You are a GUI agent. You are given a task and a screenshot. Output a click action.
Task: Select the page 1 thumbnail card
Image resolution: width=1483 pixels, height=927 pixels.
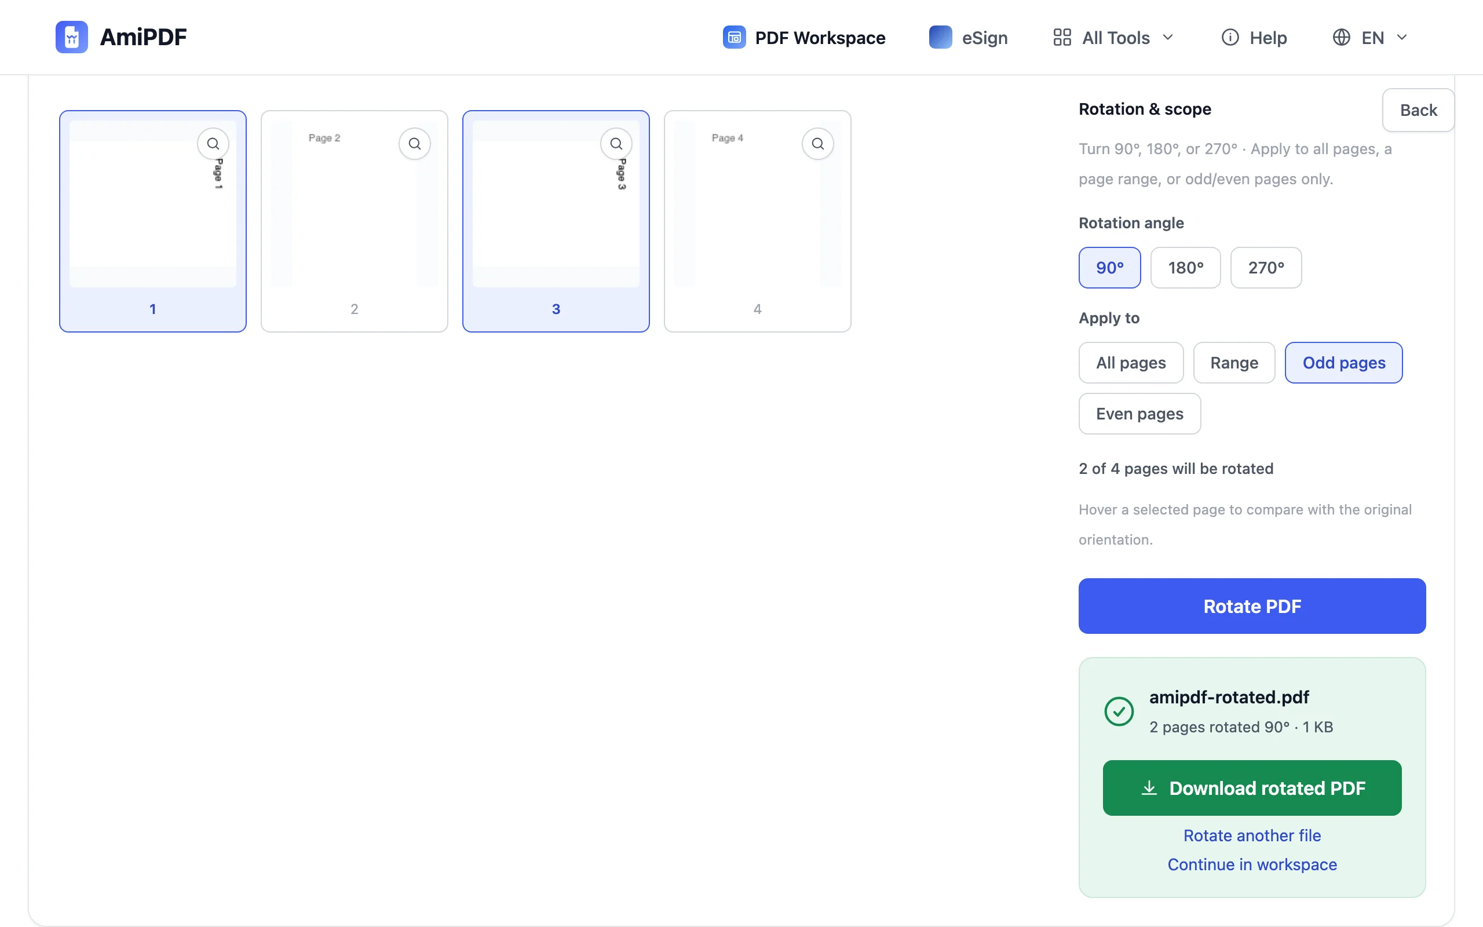153,221
